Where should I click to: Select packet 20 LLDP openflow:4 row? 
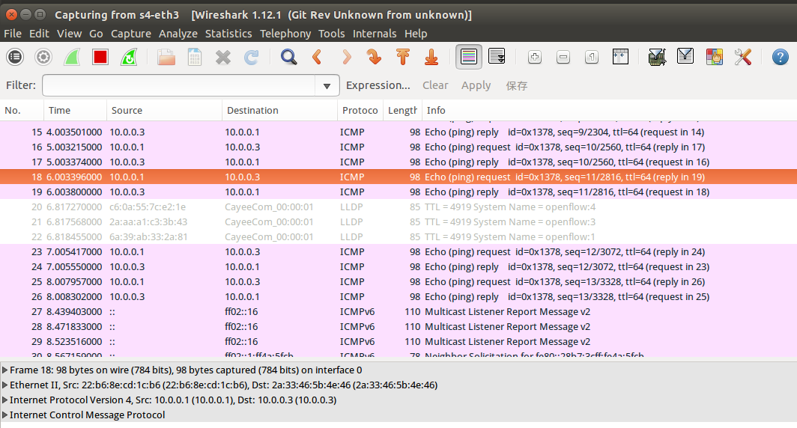398,207
